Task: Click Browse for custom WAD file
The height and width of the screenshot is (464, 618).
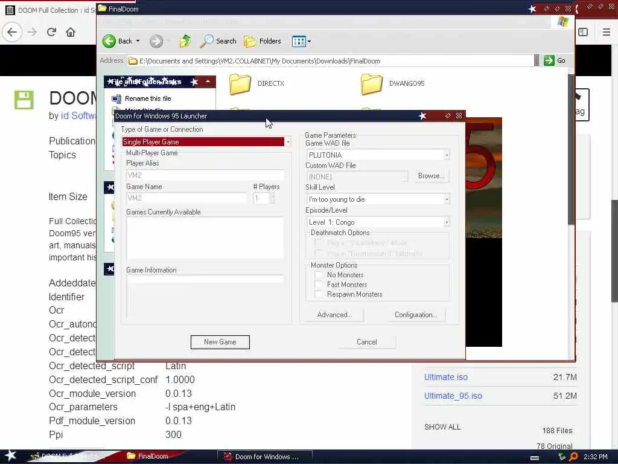Action: (x=431, y=176)
